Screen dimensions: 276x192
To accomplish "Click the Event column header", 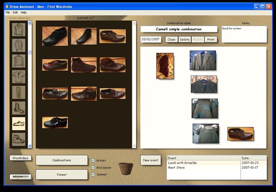I will (203, 158).
